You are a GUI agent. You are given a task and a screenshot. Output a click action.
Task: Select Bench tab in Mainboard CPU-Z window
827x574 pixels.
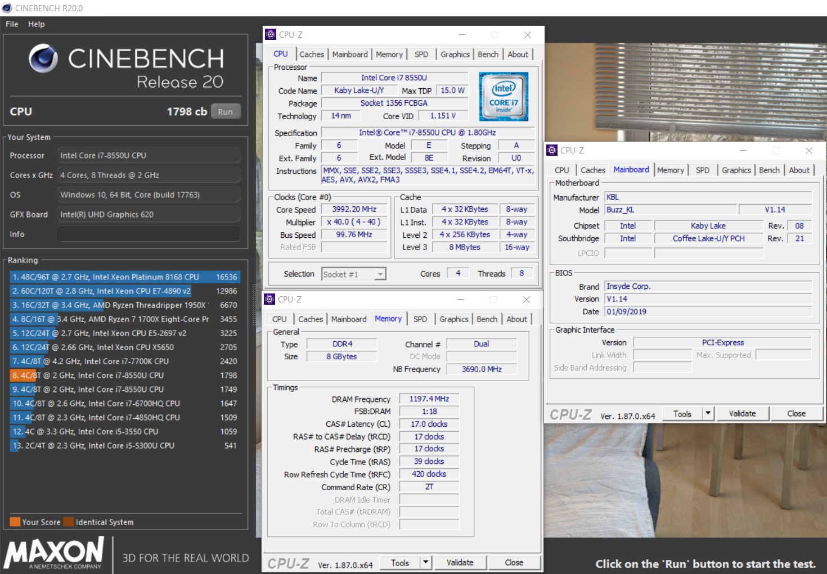[x=770, y=170]
